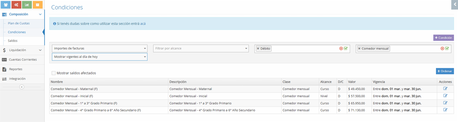
Task: Click the orange archive box shortcut
Action: 37,5
